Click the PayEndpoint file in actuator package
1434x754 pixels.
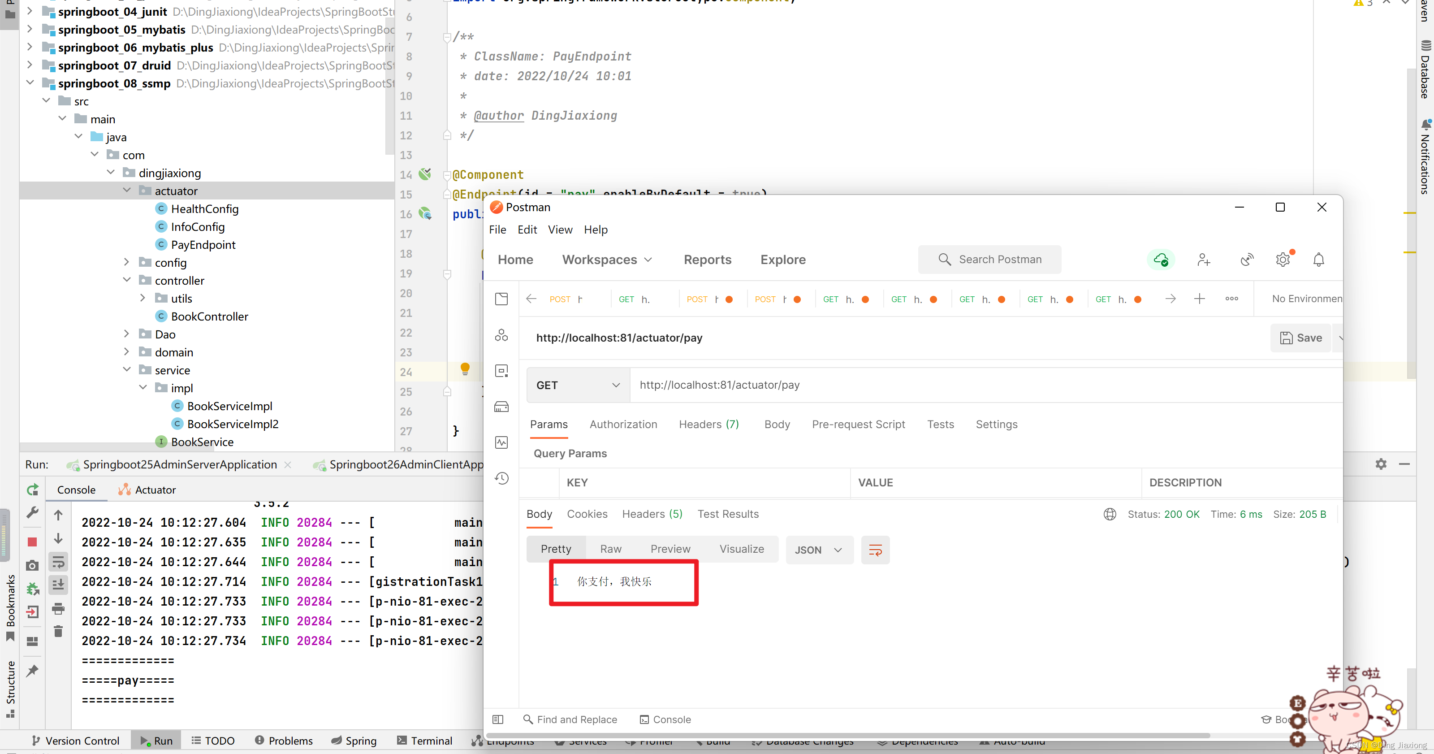(x=203, y=245)
